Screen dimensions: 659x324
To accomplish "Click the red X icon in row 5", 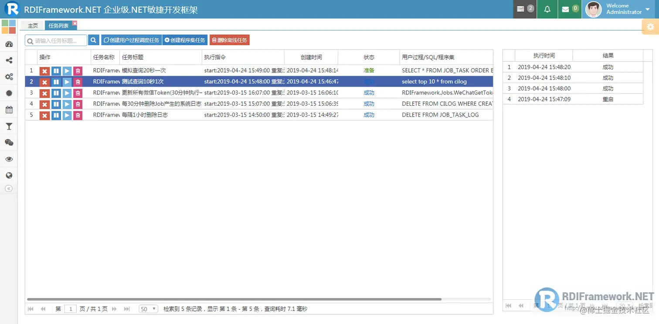I will (x=44, y=115).
